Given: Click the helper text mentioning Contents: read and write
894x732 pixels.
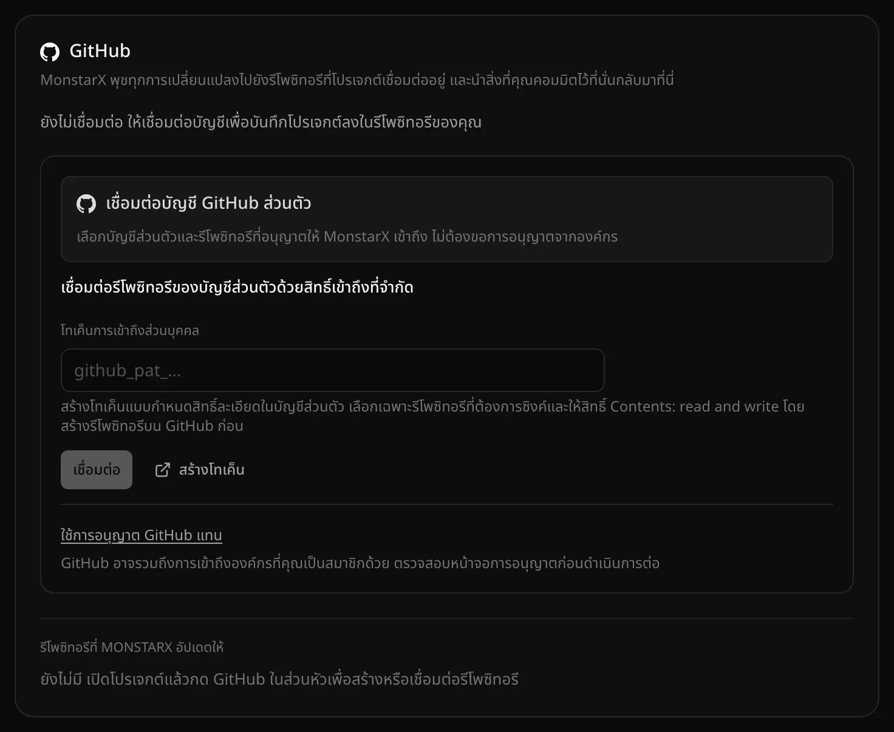Looking at the screenshot, I should pyautogui.click(x=432, y=416).
